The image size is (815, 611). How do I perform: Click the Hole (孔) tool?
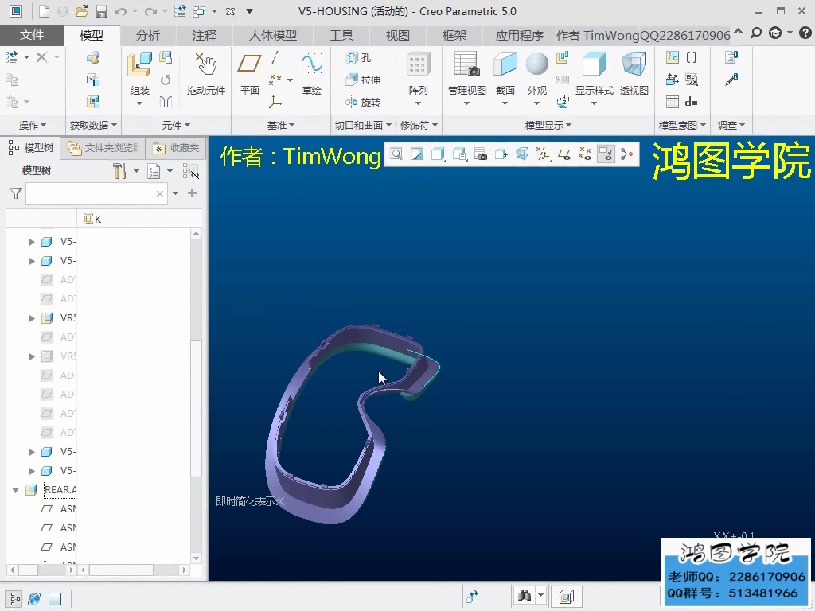pyautogui.click(x=359, y=57)
